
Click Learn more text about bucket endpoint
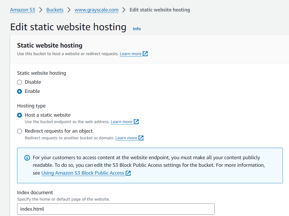pyautogui.click(x=121, y=122)
